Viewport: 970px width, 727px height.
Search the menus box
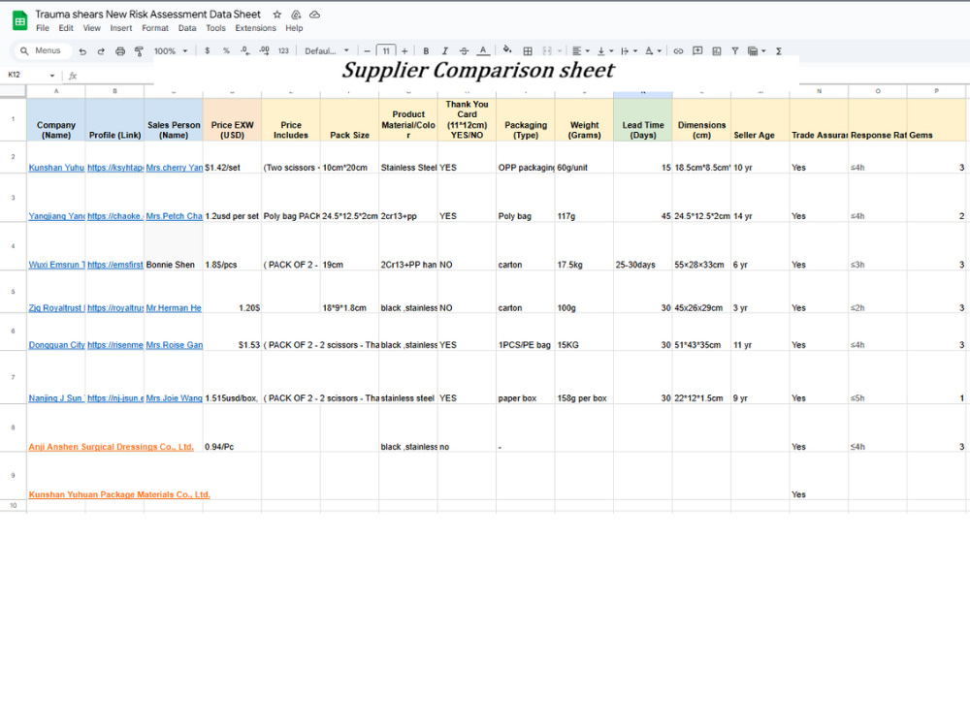42,50
